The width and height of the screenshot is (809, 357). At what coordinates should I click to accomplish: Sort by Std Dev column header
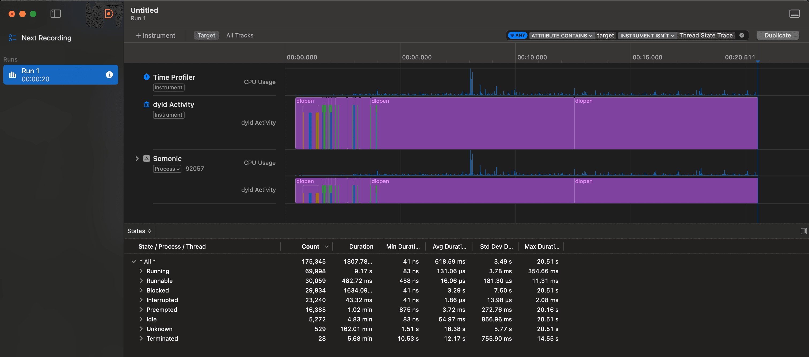click(x=495, y=247)
